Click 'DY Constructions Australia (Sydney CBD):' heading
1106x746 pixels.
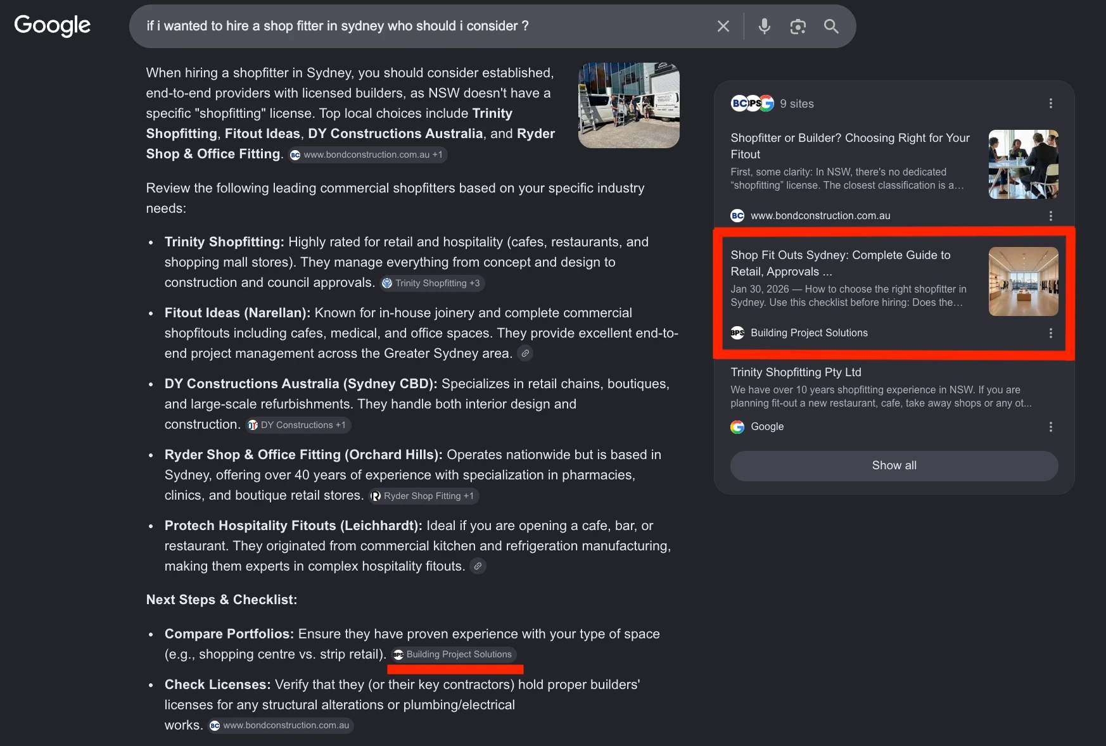point(301,384)
